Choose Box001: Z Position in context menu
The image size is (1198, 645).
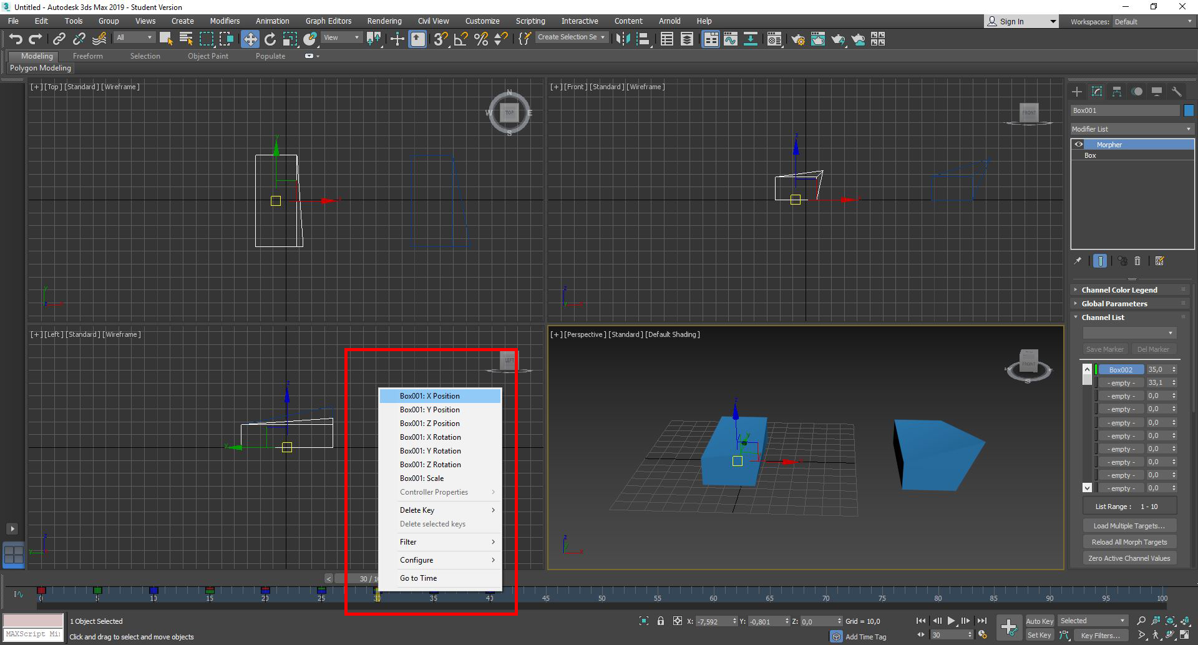(429, 423)
